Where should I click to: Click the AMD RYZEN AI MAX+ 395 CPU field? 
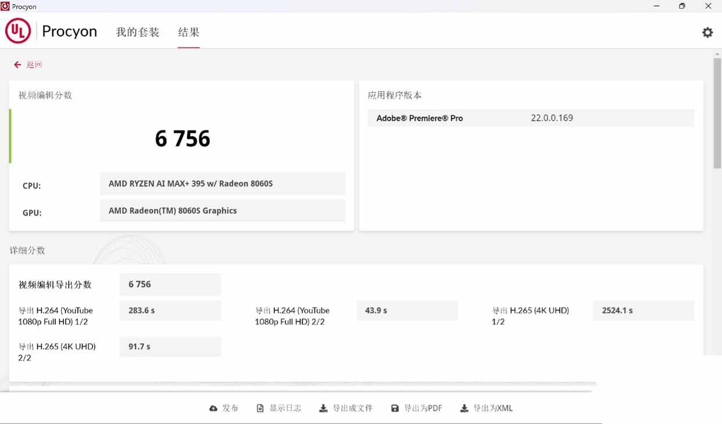pos(223,184)
